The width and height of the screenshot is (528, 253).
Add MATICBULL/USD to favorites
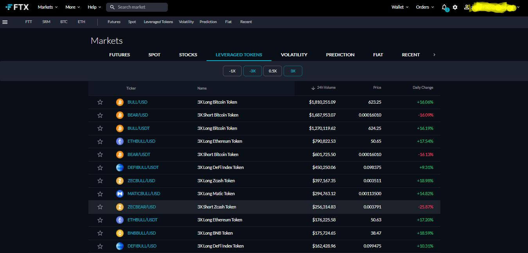coord(100,194)
